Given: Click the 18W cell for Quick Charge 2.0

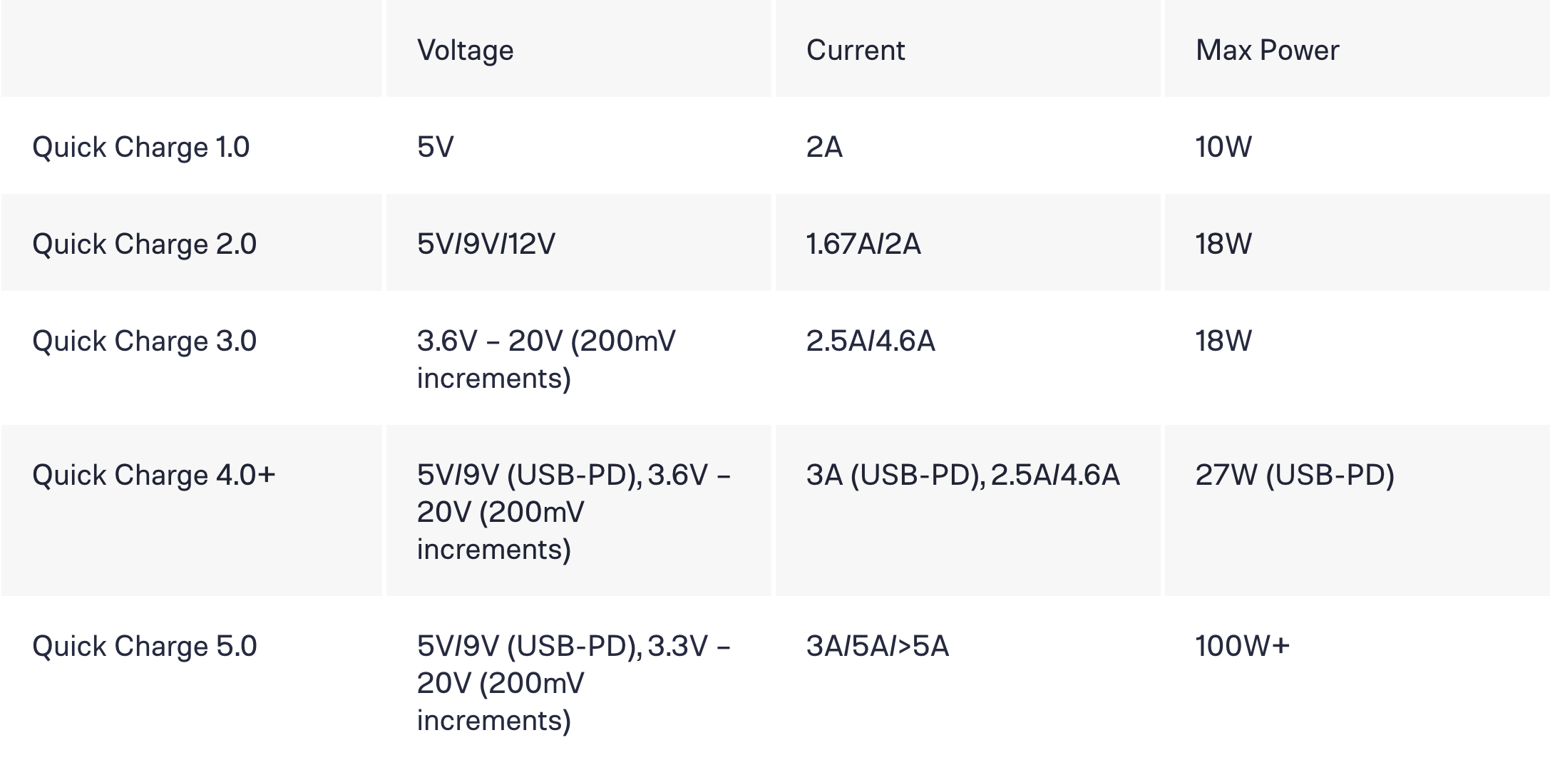Looking at the screenshot, I should coord(1223,244).
